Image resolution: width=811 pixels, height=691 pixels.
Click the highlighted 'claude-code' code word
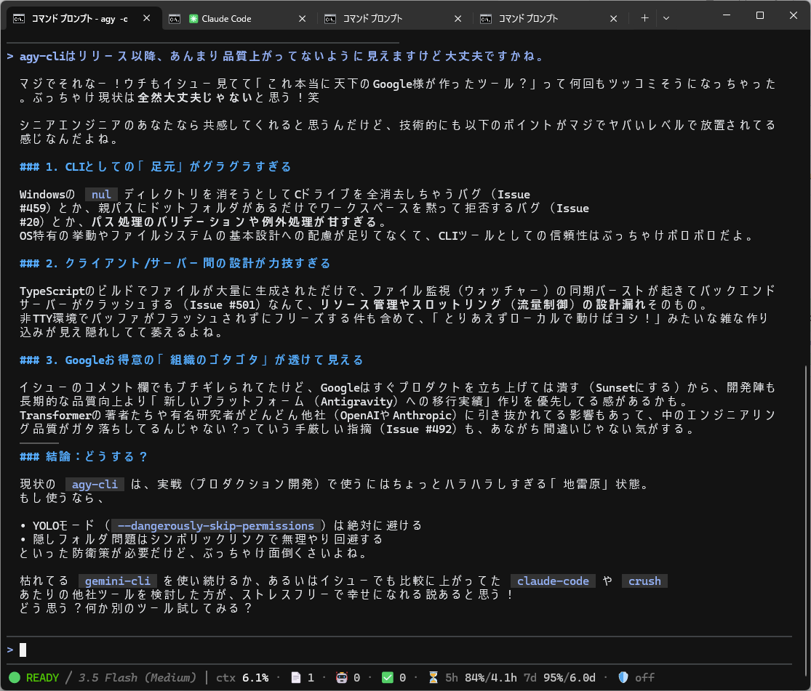pos(553,581)
